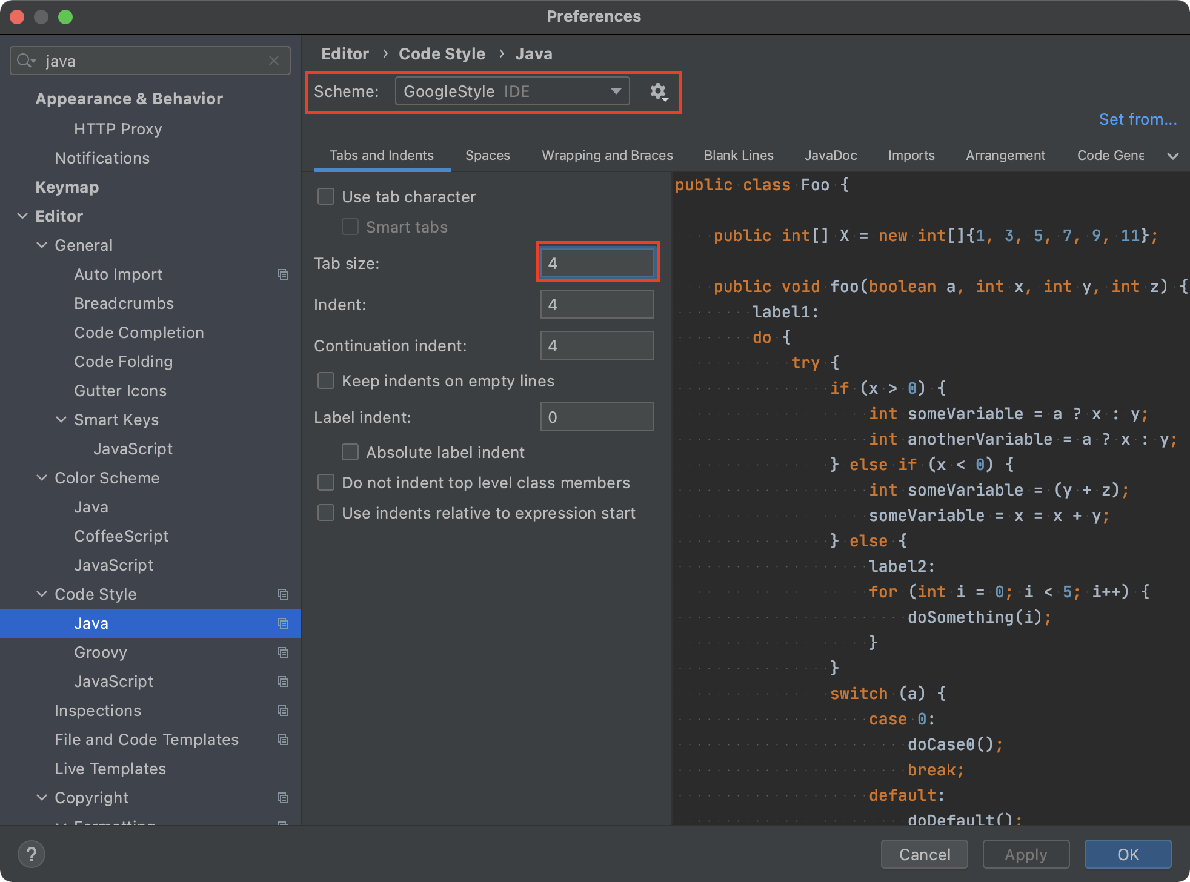Click the Set from... link
Viewport: 1190px width, 882px height.
(x=1137, y=119)
